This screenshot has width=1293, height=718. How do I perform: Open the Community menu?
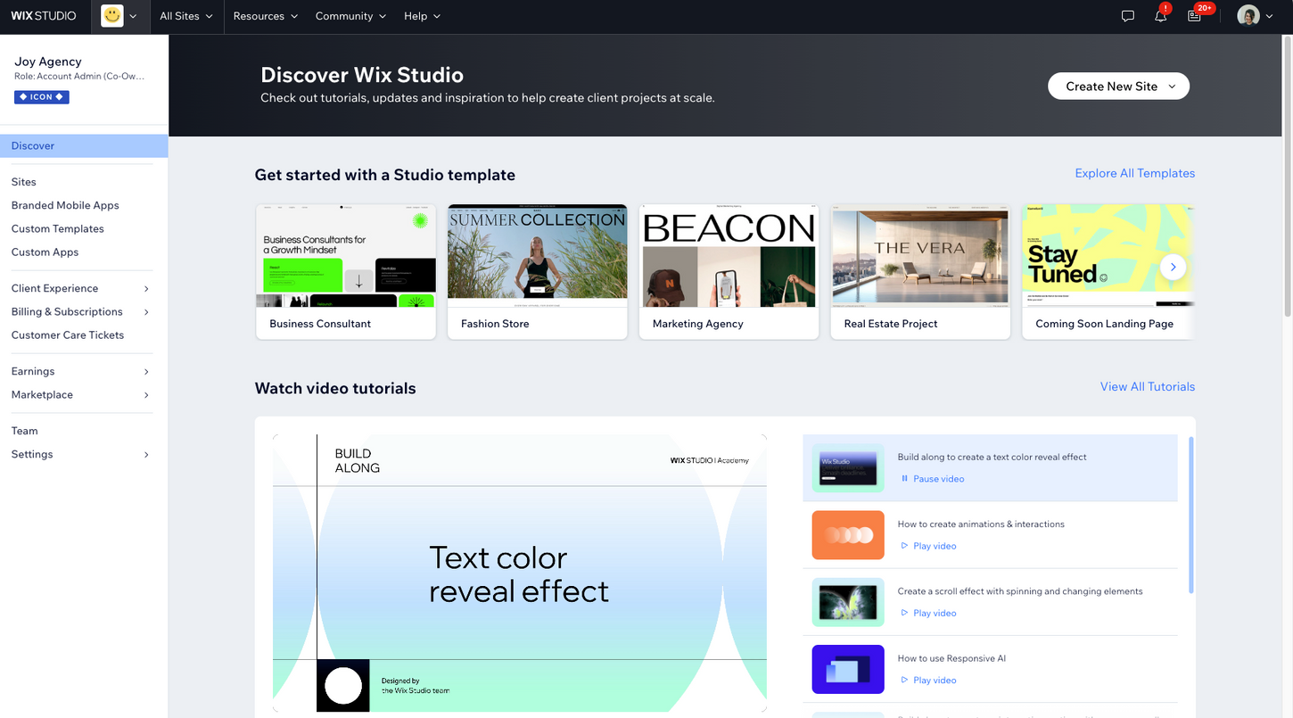(350, 16)
